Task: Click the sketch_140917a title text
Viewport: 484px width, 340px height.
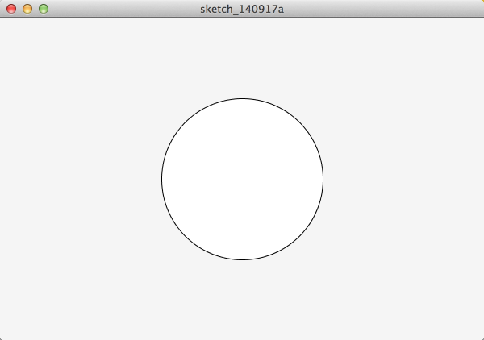Action: pos(242,9)
